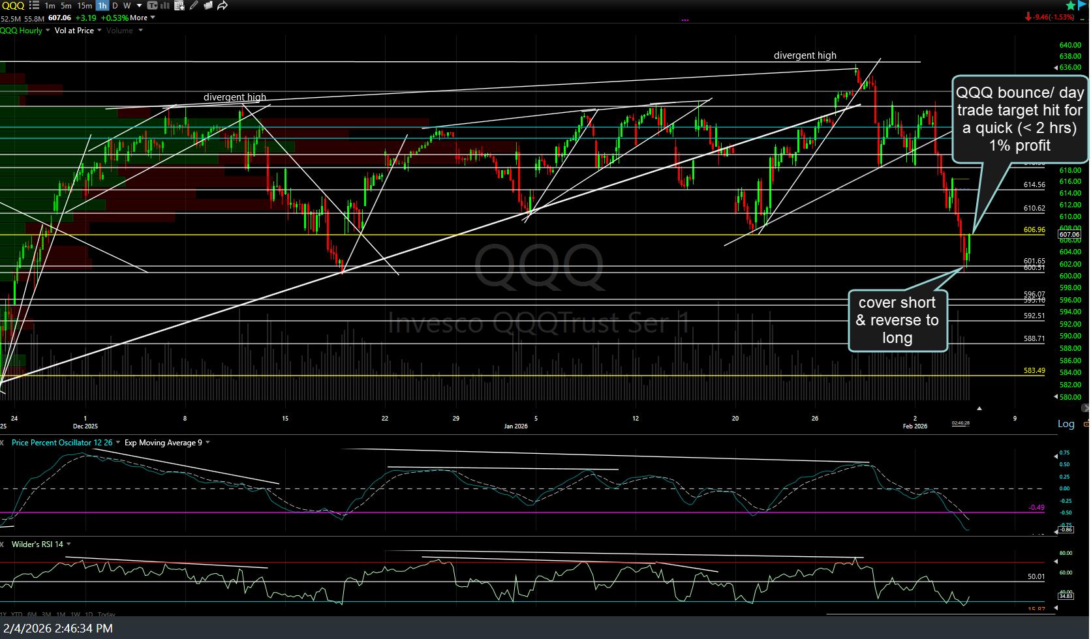Select the Daily (D) timeframe
This screenshot has height=639, width=1091.
[115, 6]
